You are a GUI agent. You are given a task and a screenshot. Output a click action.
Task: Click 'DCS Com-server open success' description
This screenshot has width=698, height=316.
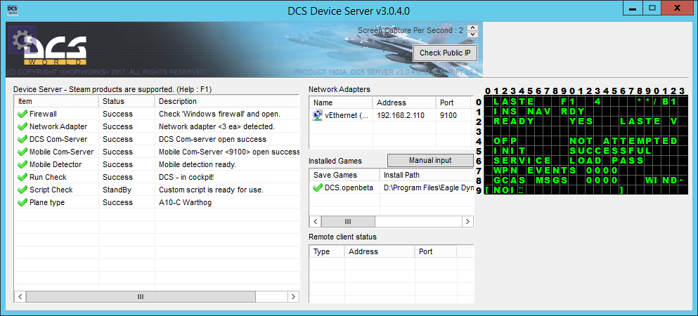[x=212, y=139]
